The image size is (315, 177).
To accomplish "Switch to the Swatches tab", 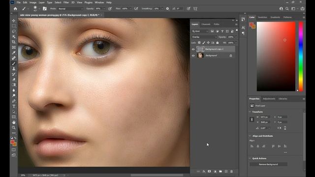I will point(262,17).
